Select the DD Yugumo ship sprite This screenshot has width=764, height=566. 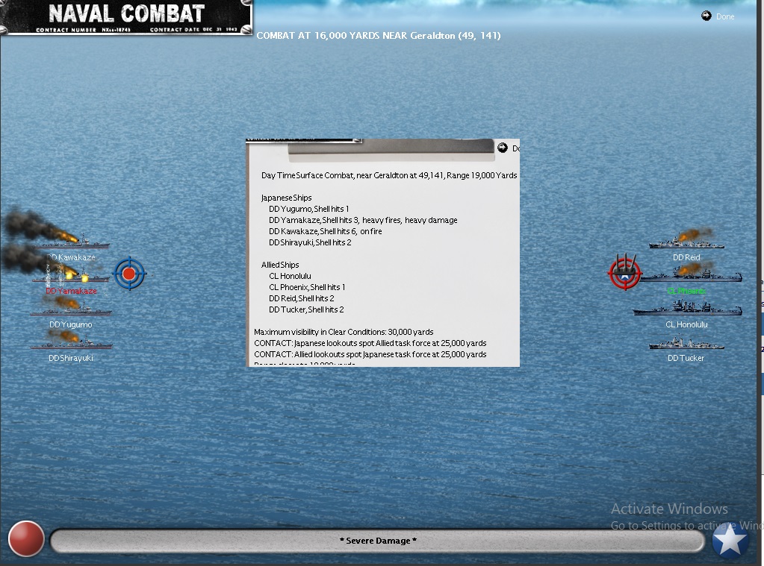pos(71,309)
